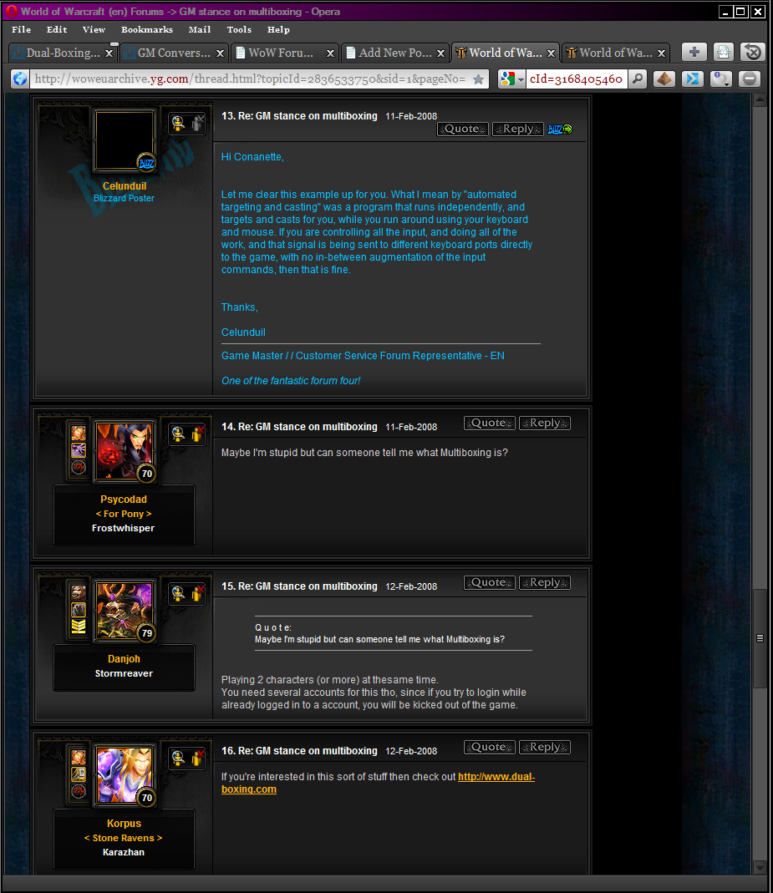The height and width of the screenshot is (893, 773).
Task: Click ignore-user icon beside Korpus's avatar
Action: click(x=197, y=759)
